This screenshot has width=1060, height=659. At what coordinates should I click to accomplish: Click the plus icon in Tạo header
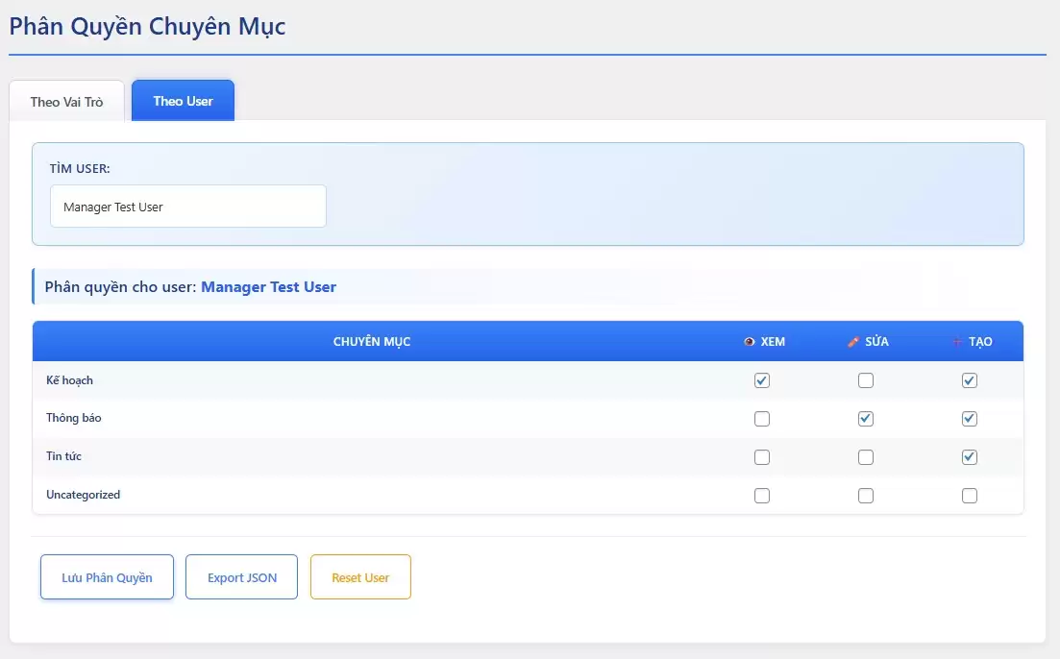click(956, 342)
